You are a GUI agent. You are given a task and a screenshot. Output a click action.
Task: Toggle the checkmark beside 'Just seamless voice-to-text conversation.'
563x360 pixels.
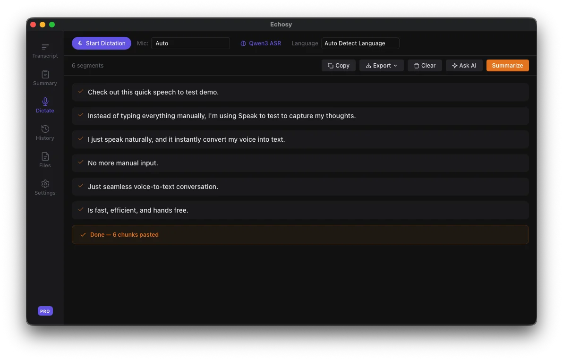pyautogui.click(x=80, y=186)
